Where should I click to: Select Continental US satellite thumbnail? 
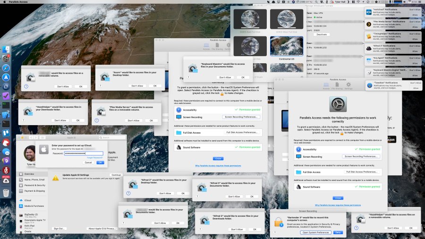click(x=287, y=46)
